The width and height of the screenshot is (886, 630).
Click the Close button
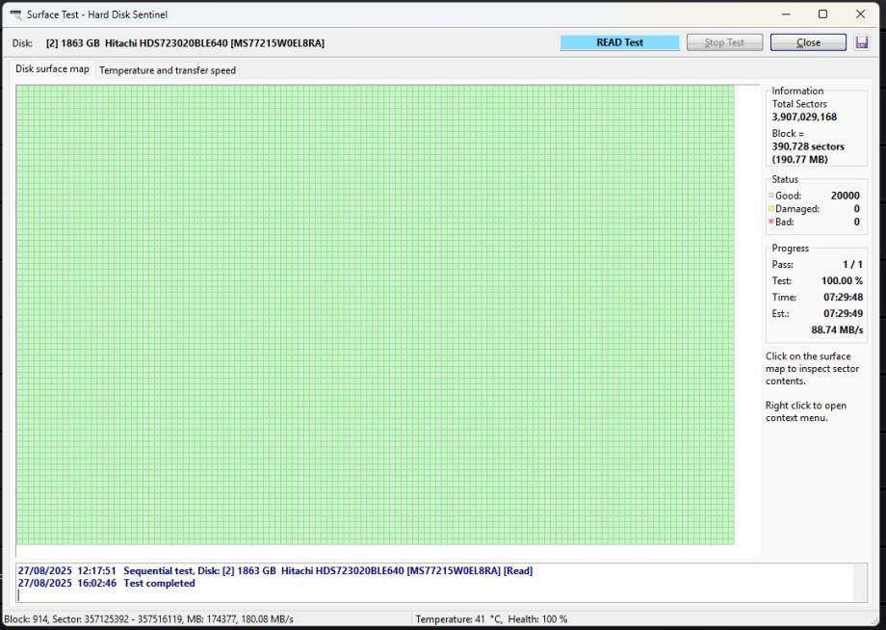pos(808,42)
